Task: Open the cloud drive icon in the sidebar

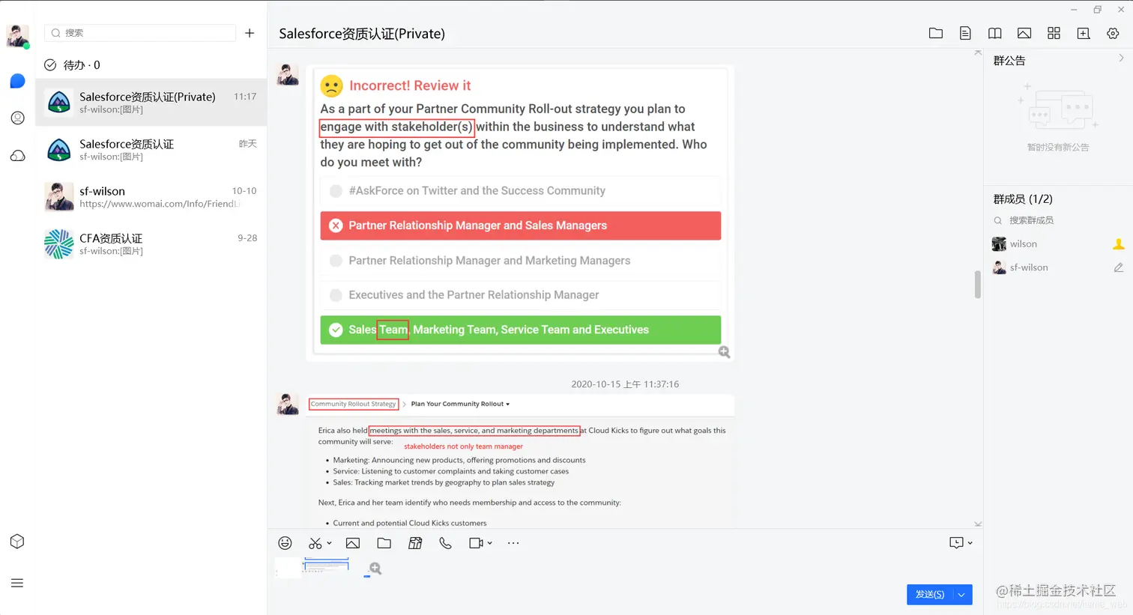Action: pyautogui.click(x=18, y=156)
